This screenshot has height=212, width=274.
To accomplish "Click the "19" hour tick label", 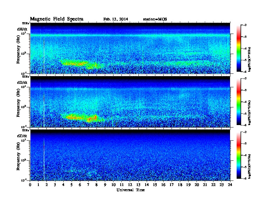I will tap(188, 185).
